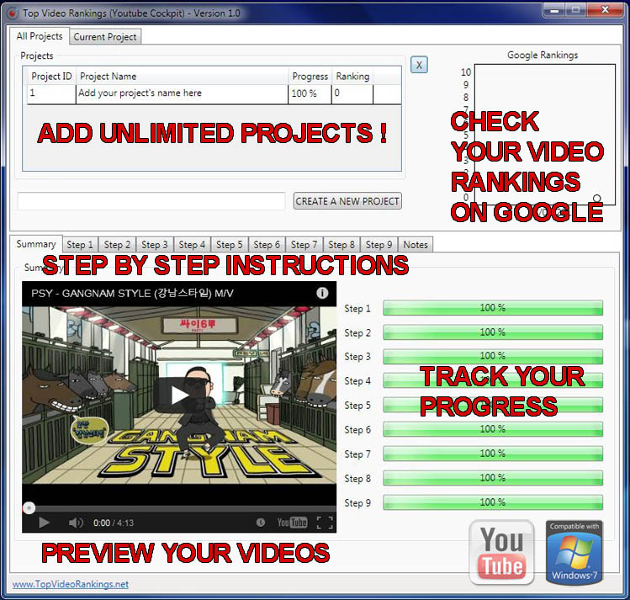Mute the video with the speaker icon
This screenshot has height=600, width=630.
(x=76, y=523)
